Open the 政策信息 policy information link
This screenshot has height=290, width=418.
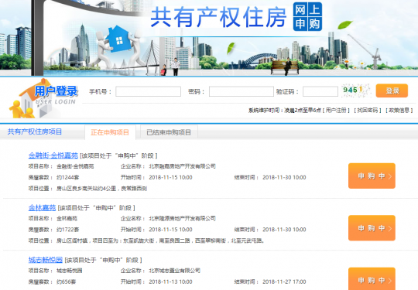(x=399, y=111)
